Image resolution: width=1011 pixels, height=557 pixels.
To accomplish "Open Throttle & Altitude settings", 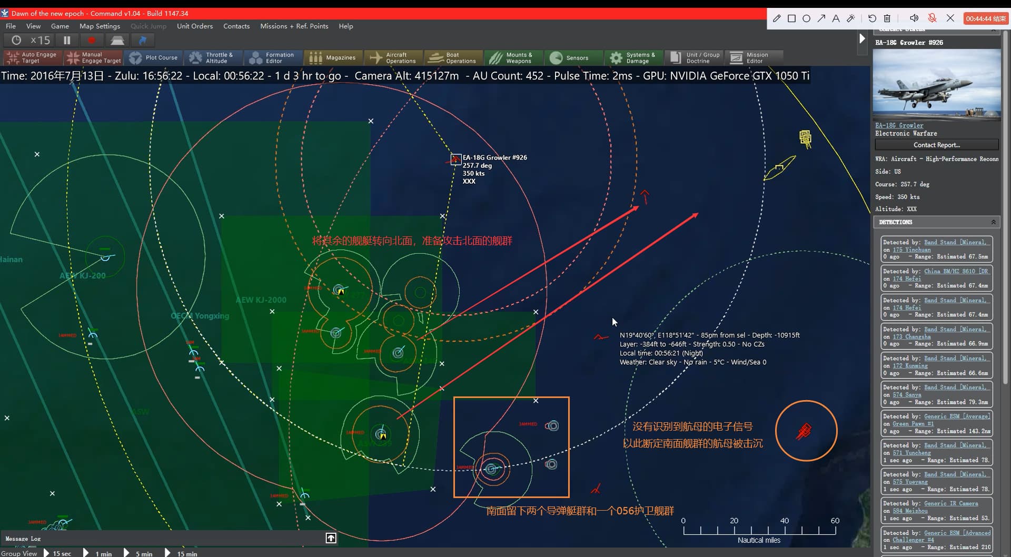I will click(214, 57).
